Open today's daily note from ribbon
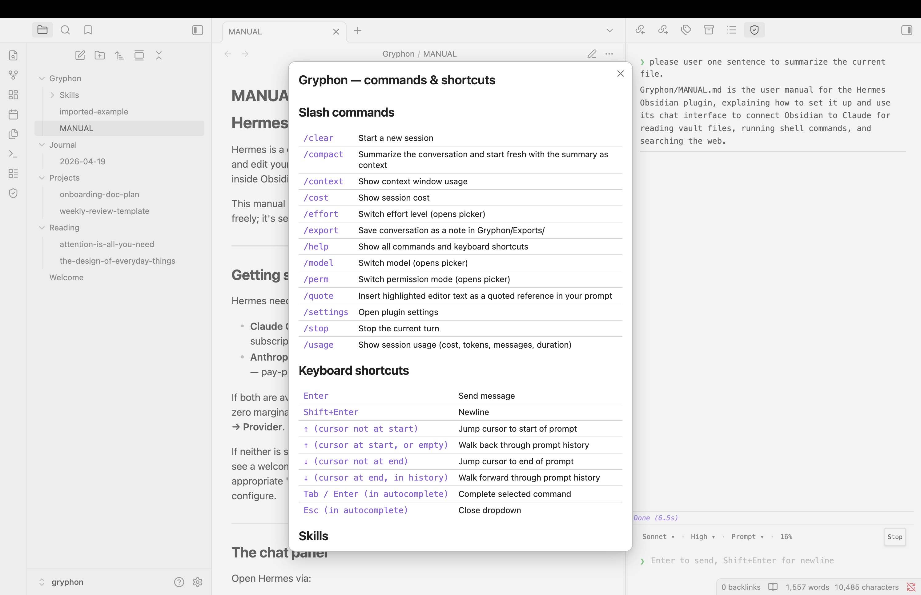 (x=14, y=114)
